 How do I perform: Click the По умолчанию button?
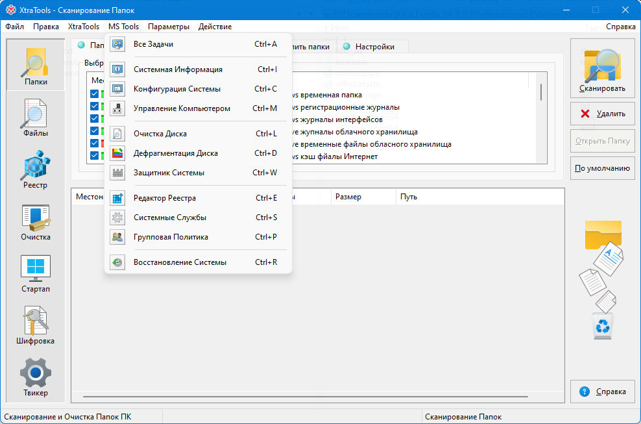(603, 168)
